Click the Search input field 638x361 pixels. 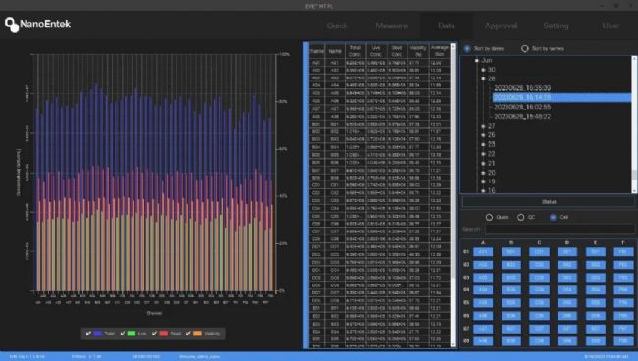(559, 230)
